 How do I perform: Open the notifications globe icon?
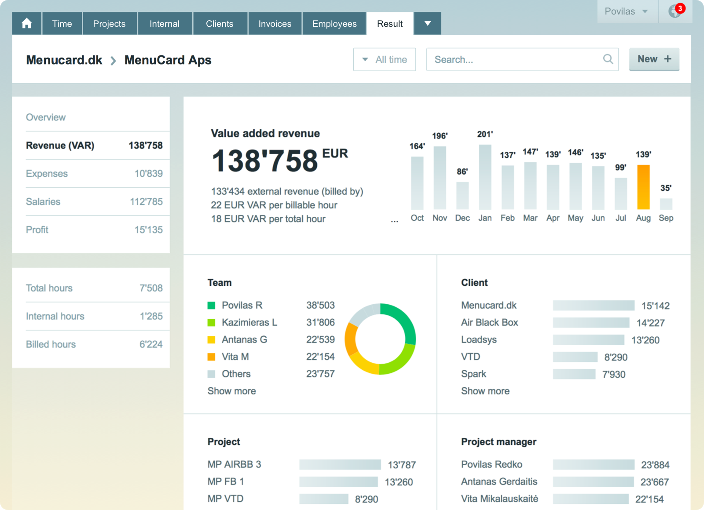click(675, 11)
